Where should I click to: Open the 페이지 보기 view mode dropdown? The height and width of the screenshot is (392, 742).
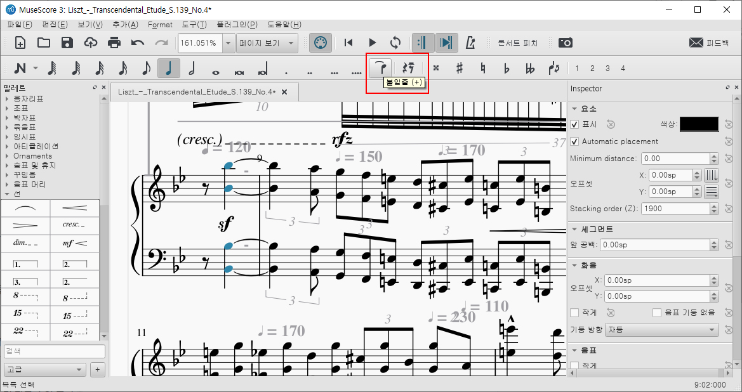click(x=267, y=43)
